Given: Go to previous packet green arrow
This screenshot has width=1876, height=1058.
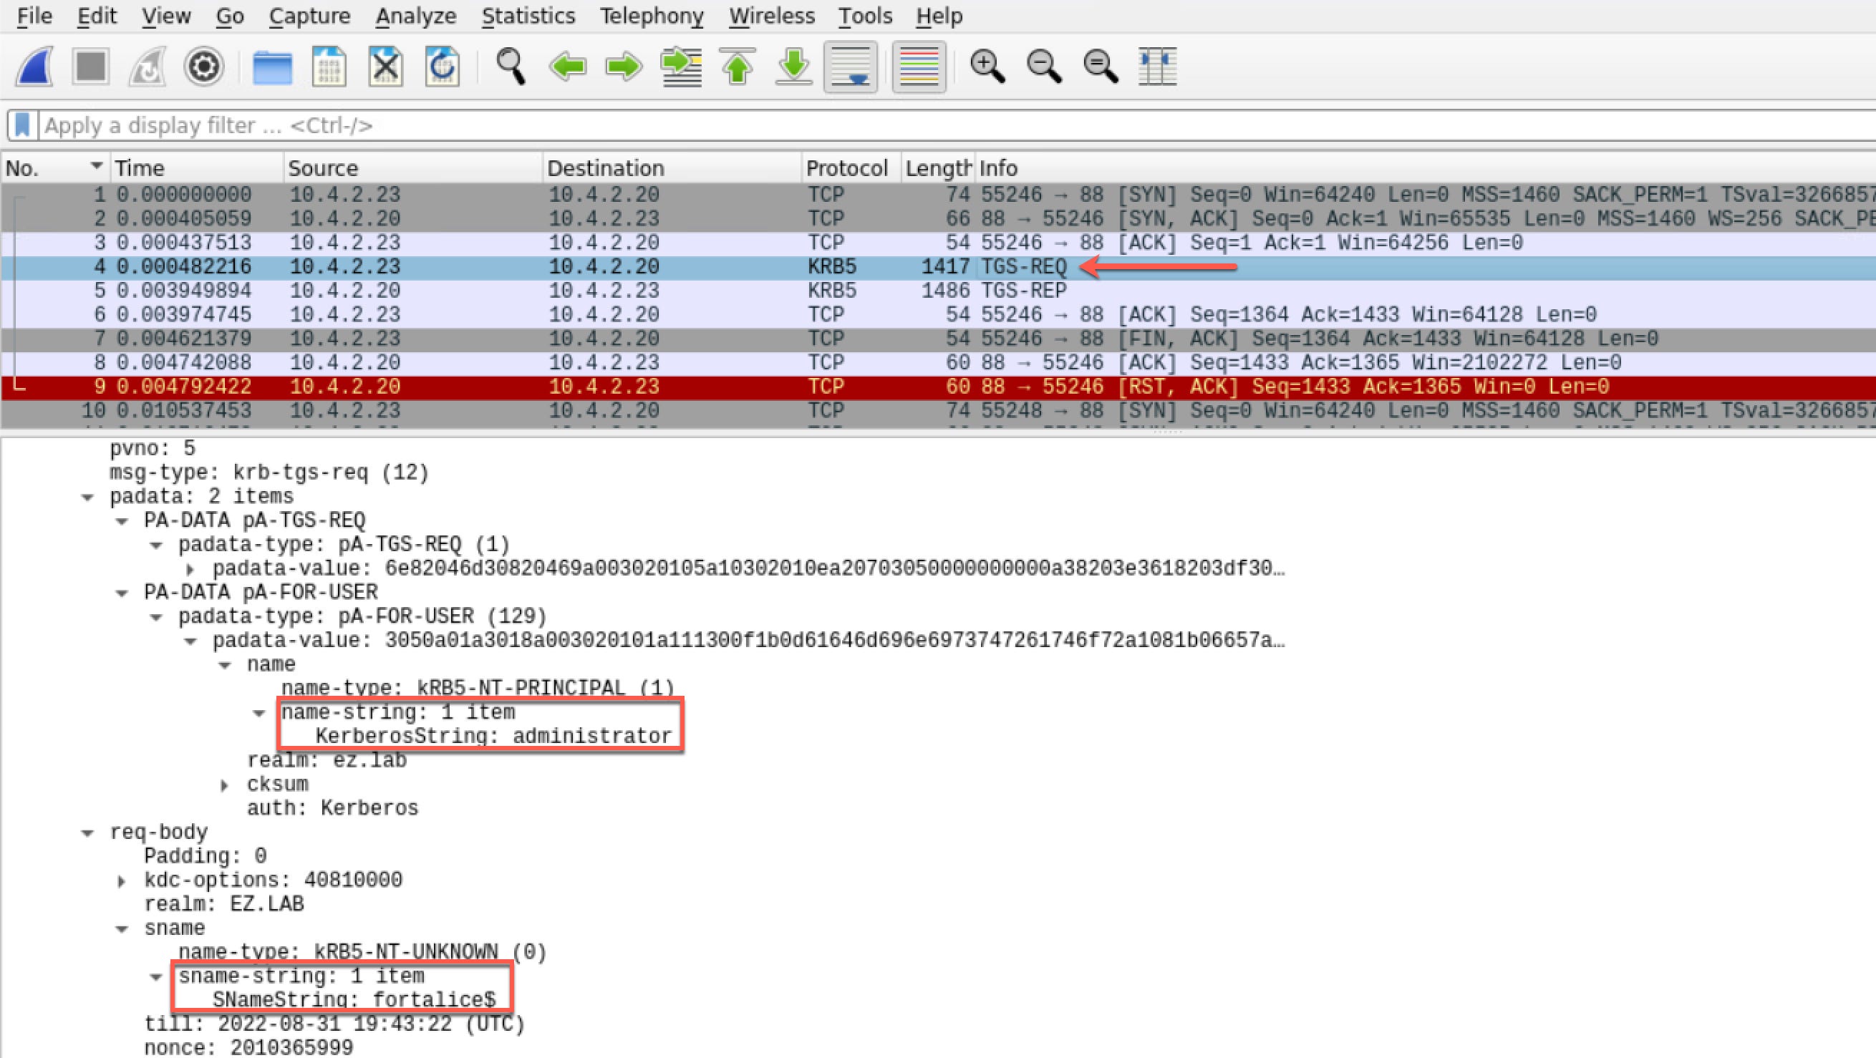Looking at the screenshot, I should click(x=567, y=67).
